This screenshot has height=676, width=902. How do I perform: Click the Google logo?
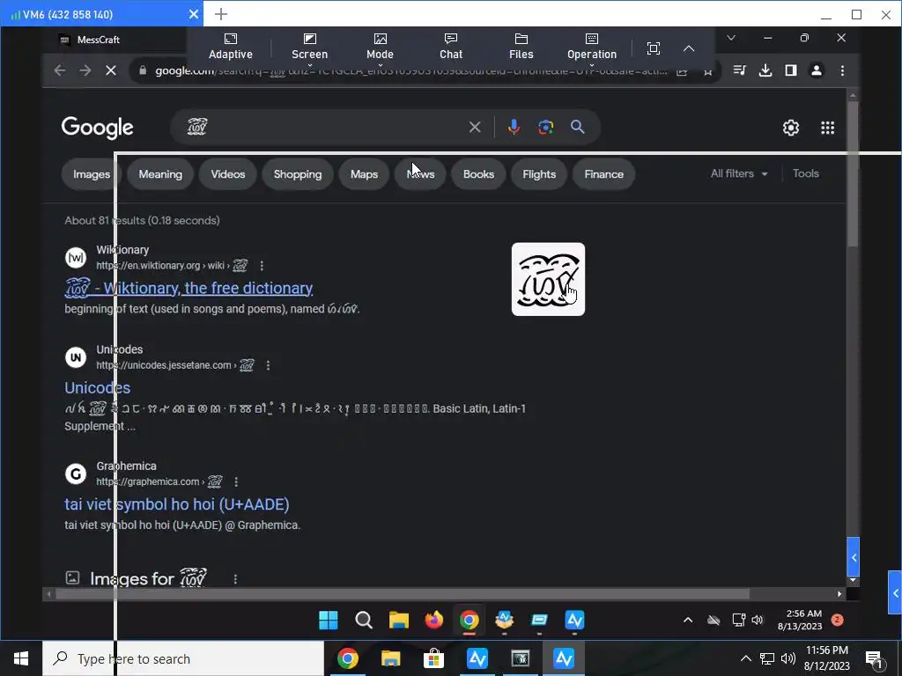click(97, 128)
